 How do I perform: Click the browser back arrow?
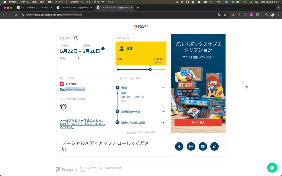(4, 15)
